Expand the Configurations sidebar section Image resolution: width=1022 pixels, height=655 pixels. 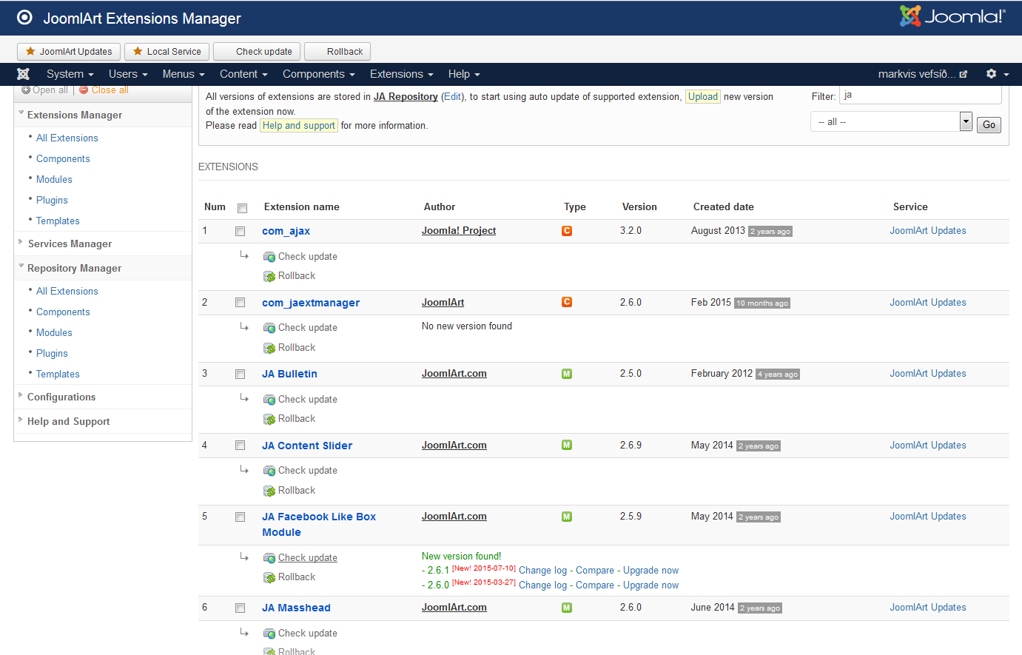pyautogui.click(x=61, y=397)
